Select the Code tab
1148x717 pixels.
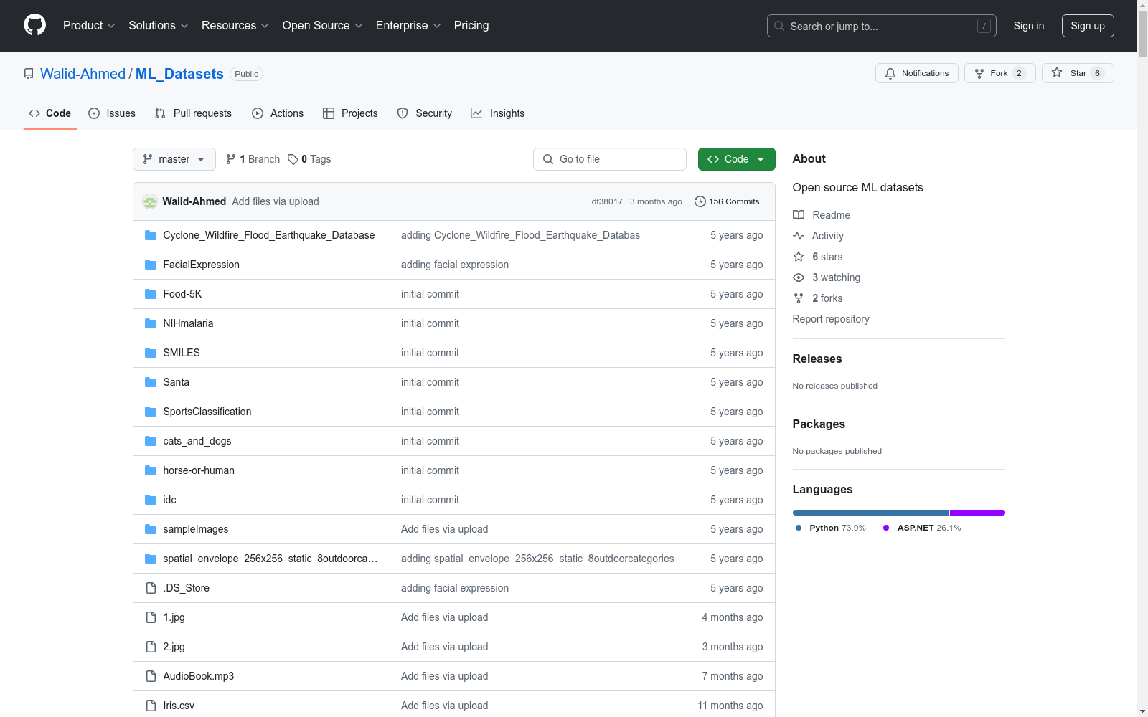50,113
